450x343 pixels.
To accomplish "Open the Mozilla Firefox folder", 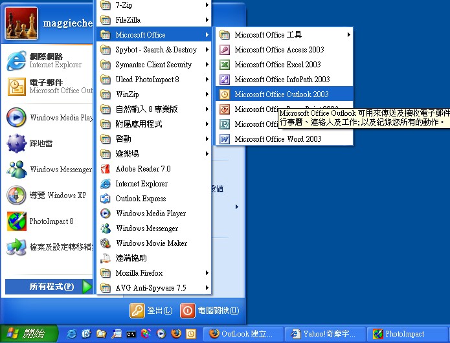I will [154, 273].
